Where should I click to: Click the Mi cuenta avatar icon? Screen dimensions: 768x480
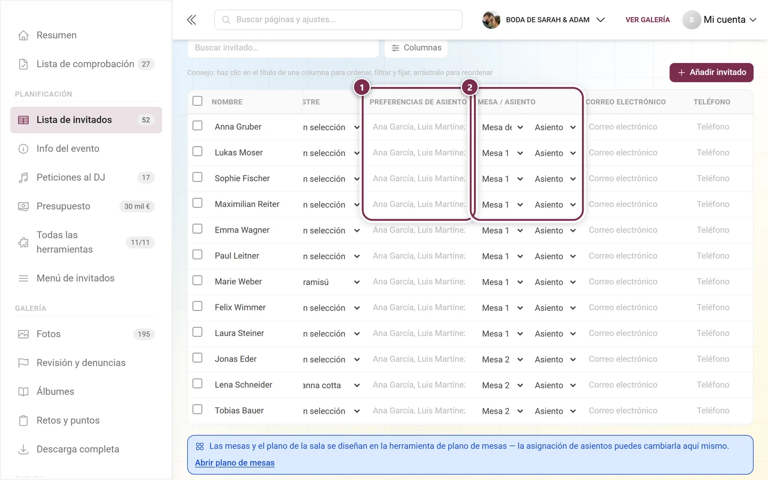point(692,20)
